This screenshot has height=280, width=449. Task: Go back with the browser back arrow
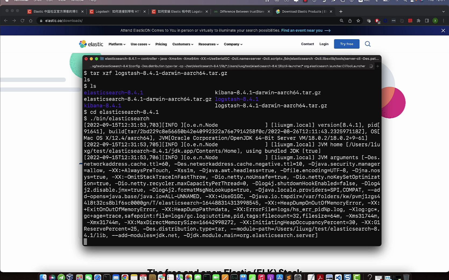coord(6,21)
